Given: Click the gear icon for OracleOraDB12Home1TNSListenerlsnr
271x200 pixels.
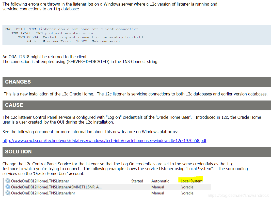Looking at the screenshot, I should point(7,193).
